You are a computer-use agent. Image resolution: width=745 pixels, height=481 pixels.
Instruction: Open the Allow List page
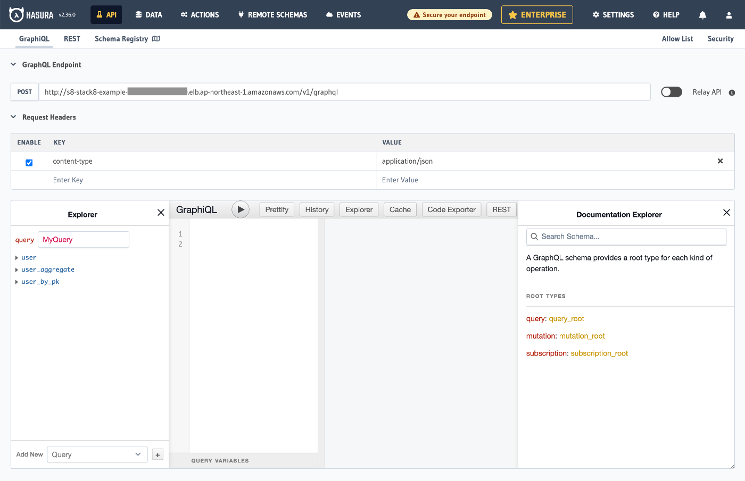677,39
